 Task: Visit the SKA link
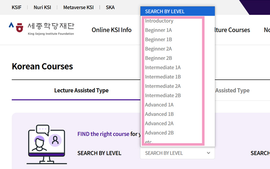pos(110,7)
